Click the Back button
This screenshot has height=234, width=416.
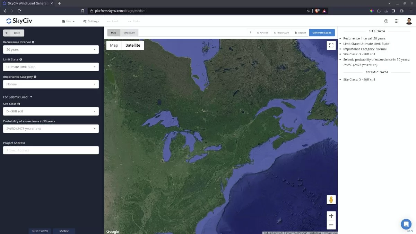(x=14, y=32)
